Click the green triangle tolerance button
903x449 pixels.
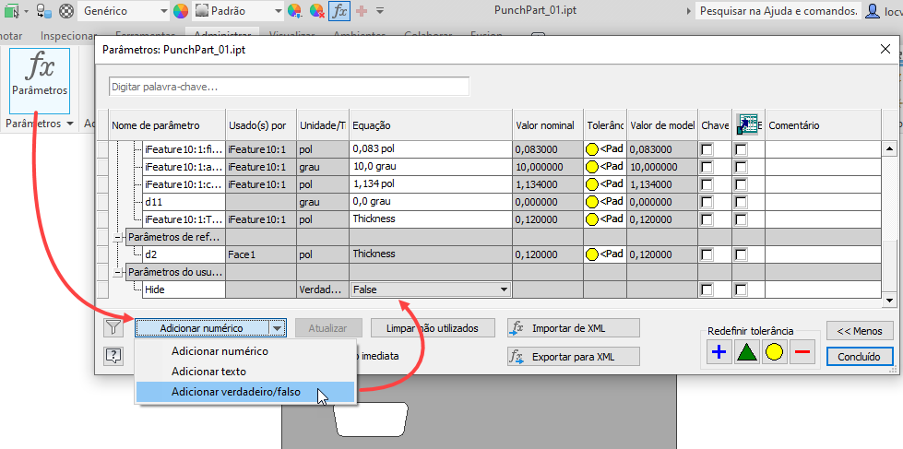[x=747, y=352]
